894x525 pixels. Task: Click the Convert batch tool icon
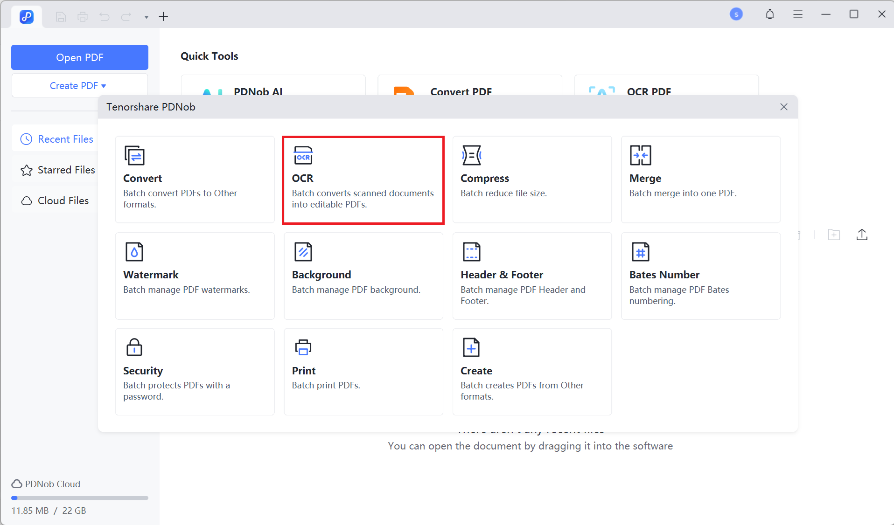pyautogui.click(x=134, y=155)
